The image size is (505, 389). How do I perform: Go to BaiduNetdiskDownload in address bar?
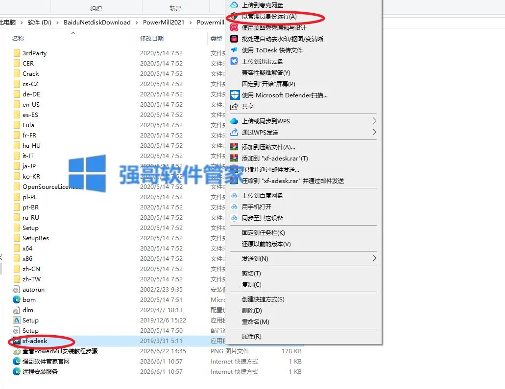pos(97,23)
